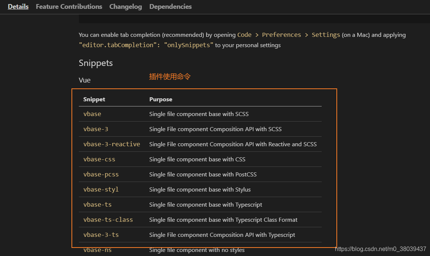Click the Snippets section heading
Image resolution: width=430 pixels, height=256 pixels.
96,63
